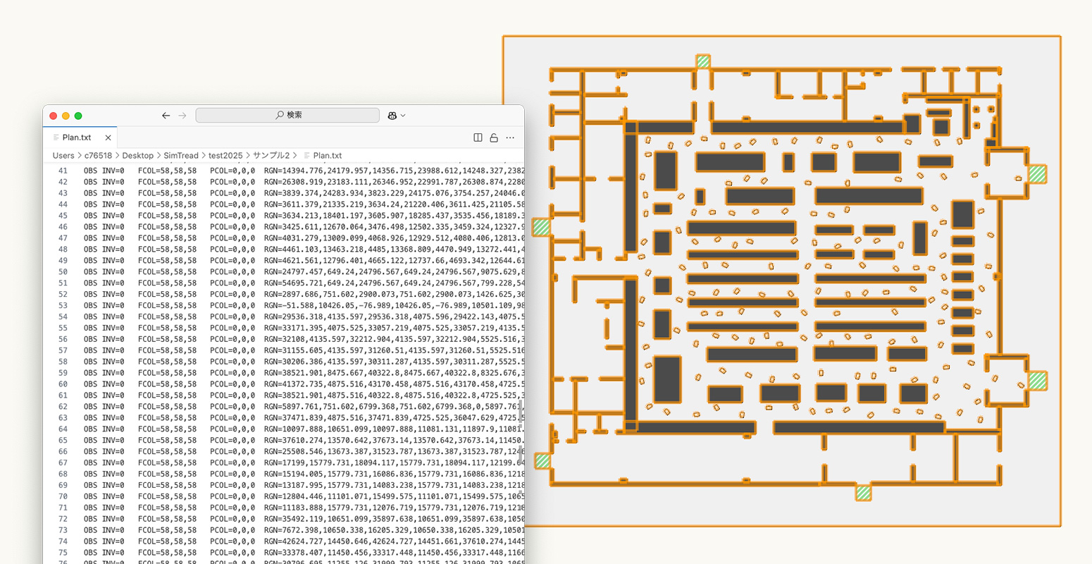Select the test2025 breadcrumb item

[x=225, y=155]
